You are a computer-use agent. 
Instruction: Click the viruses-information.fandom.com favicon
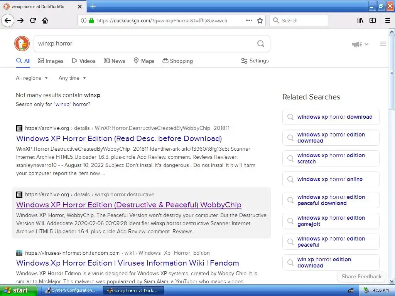click(19, 253)
